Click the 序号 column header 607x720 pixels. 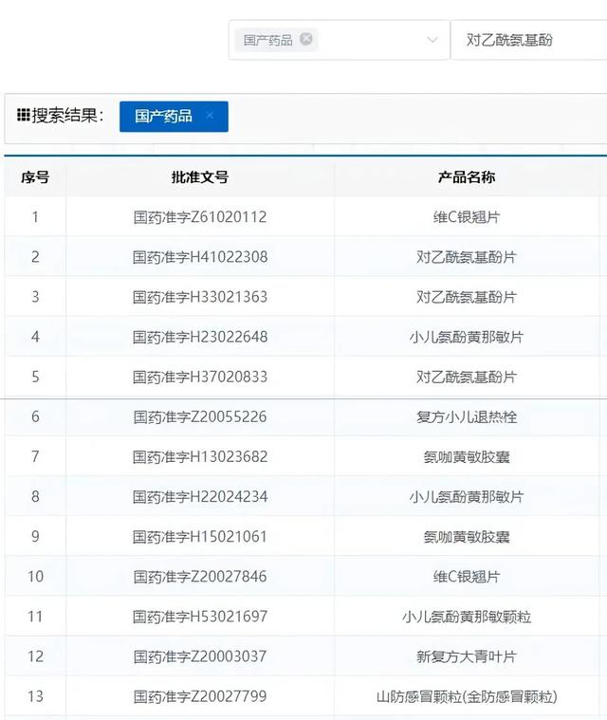click(35, 177)
